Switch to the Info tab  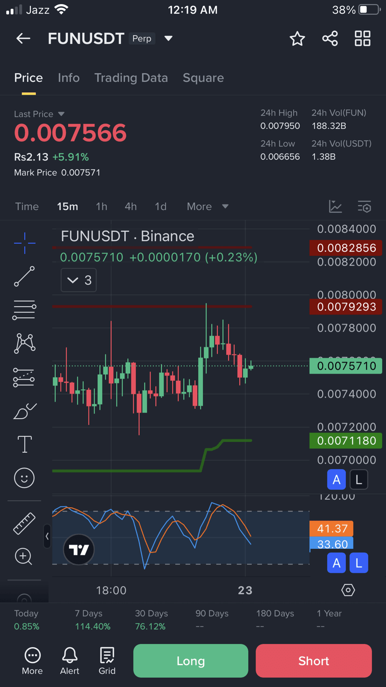(x=69, y=77)
